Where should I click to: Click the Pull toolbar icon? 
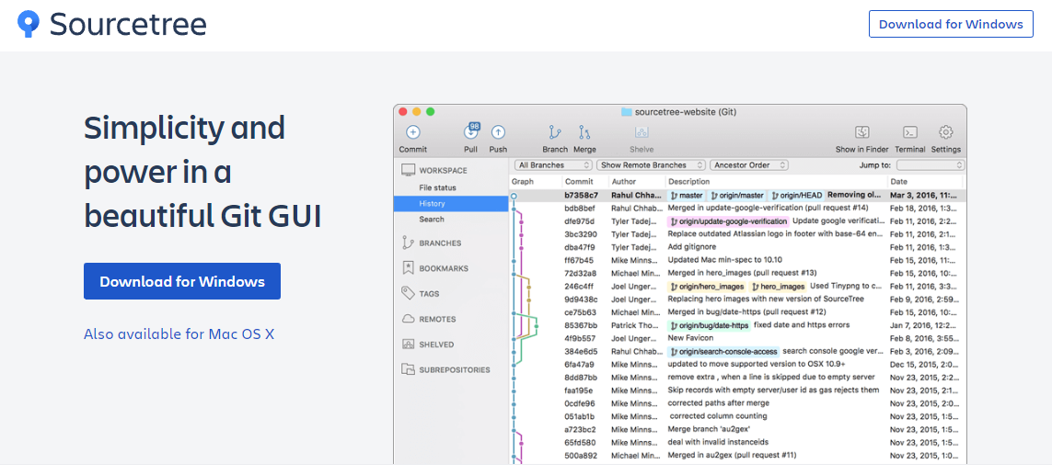click(471, 131)
